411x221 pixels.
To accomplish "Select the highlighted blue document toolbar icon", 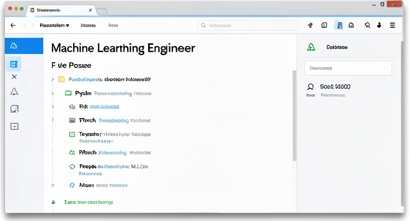I will tap(339, 25).
